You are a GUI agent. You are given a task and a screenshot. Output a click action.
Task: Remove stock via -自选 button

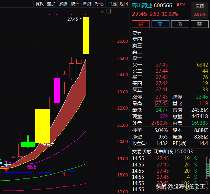[x=112, y=4]
